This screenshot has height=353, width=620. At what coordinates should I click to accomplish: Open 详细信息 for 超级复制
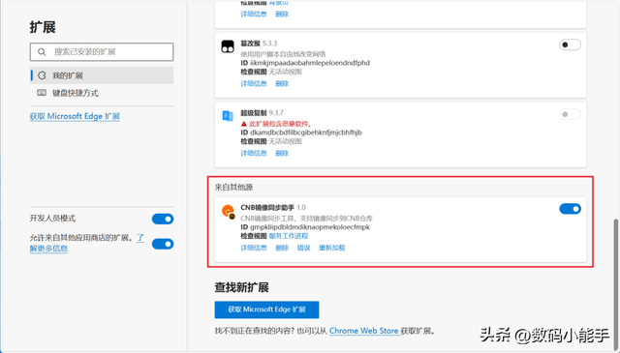(x=254, y=153)
